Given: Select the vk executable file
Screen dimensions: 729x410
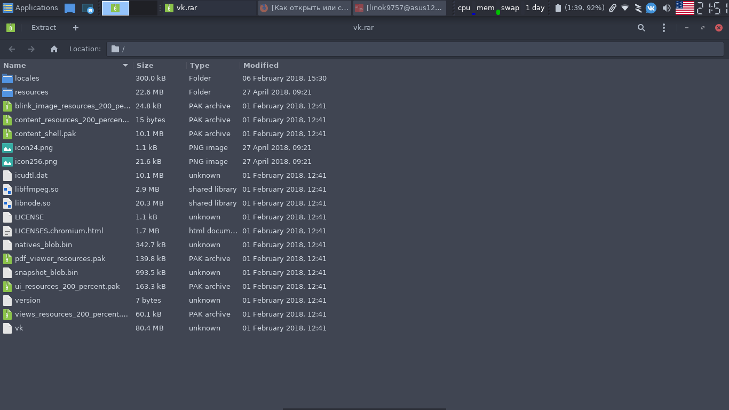Looking at the screenshot, I should pos(19,328).
